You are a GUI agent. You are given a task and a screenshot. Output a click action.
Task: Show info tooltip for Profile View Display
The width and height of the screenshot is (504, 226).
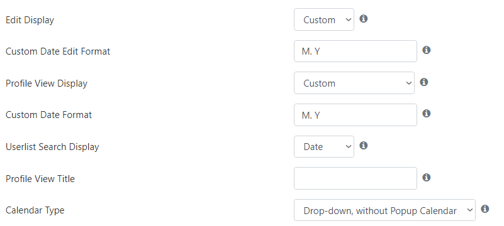[x=423, y=82]
